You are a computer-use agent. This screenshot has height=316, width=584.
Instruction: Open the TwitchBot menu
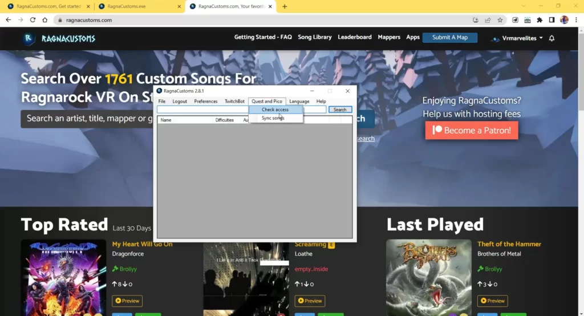coord(234,102)
